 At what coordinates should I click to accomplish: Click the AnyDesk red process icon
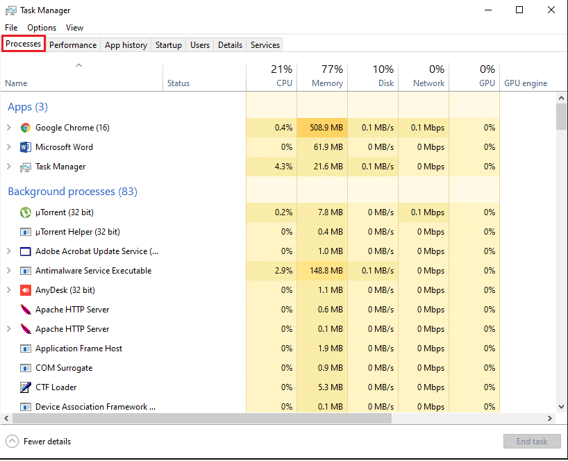[26, 290]
